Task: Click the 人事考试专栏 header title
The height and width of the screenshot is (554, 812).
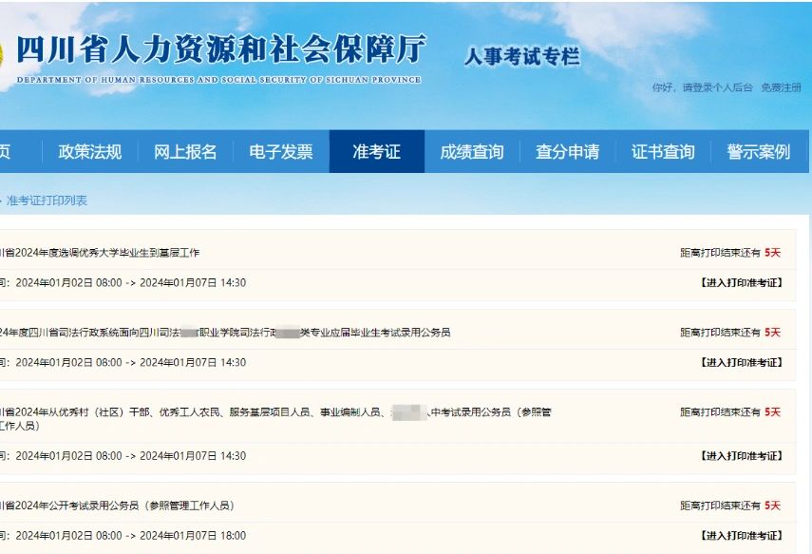Action: (x=523, y=57)
